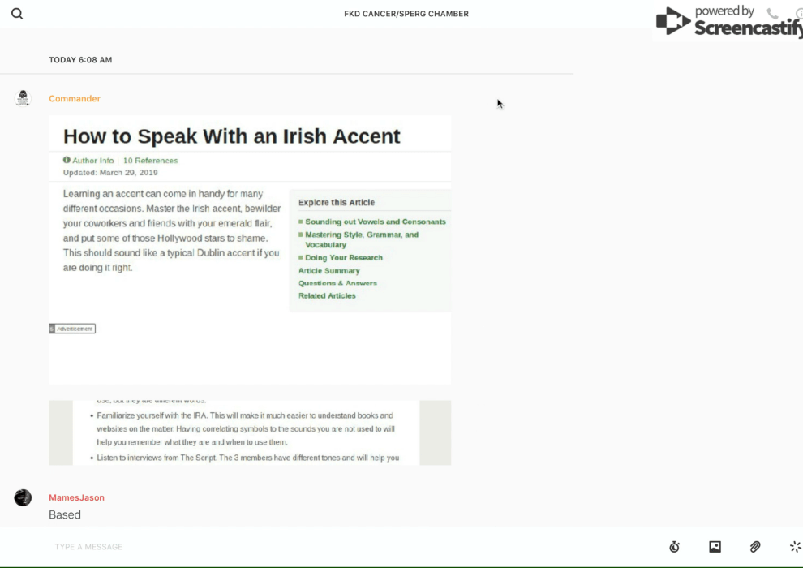The height and width of the screenshot is (568, 803).
Task: Focus the Type a Message field
Action: pyautogui.click(x=324, y=547)
